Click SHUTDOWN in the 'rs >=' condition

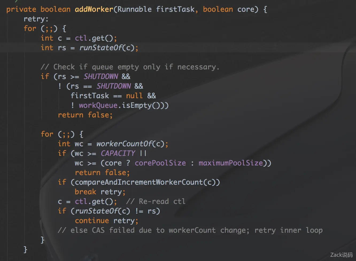coord(101,77)
